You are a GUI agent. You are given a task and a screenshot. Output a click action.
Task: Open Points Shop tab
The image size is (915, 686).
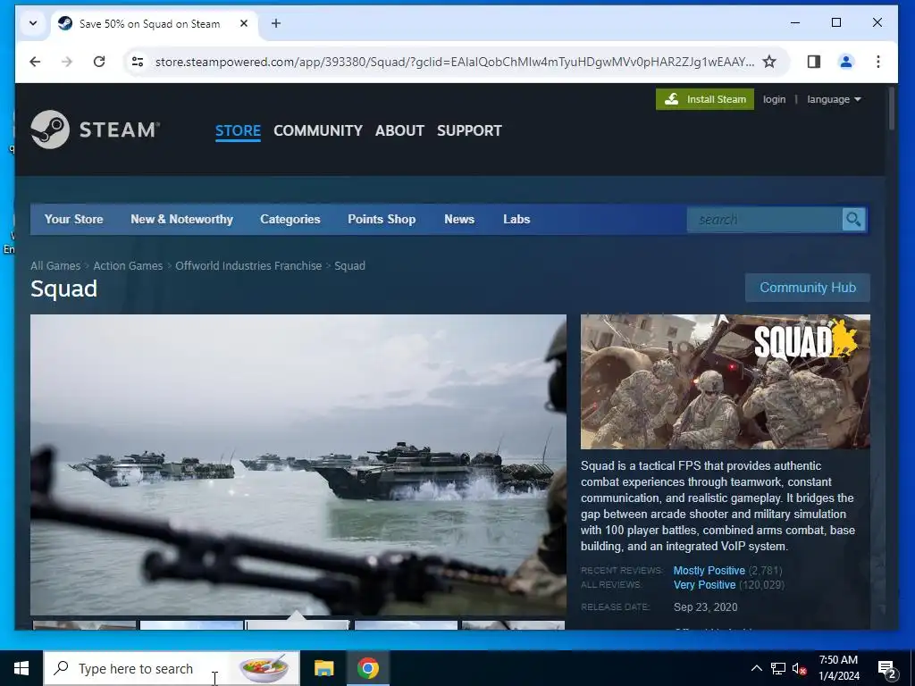pyautogui.click(x=382, y=220)
